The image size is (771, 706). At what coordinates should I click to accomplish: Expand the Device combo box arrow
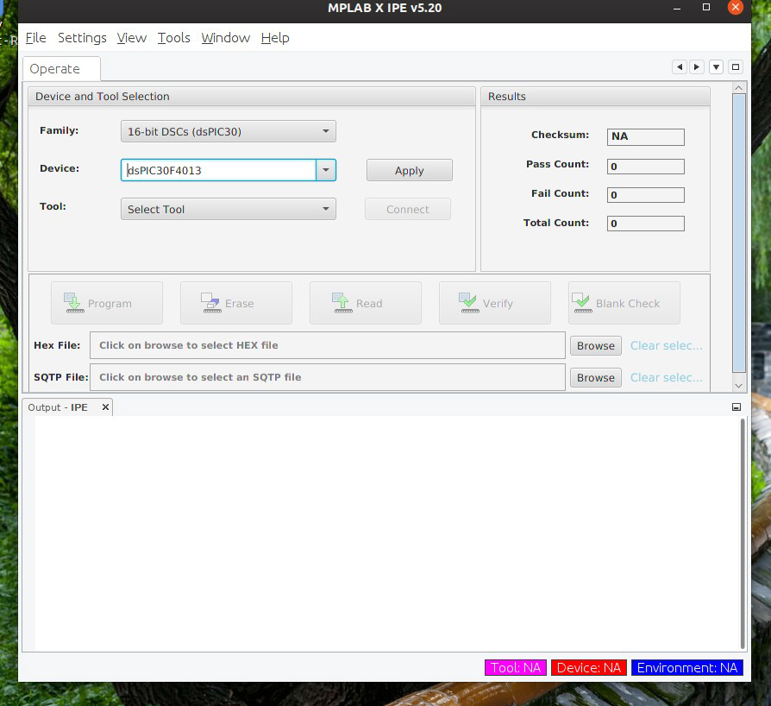[326, 170]
